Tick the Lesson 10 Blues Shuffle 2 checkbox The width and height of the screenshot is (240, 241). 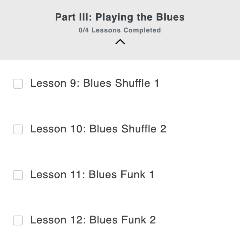tap(18, 129)
